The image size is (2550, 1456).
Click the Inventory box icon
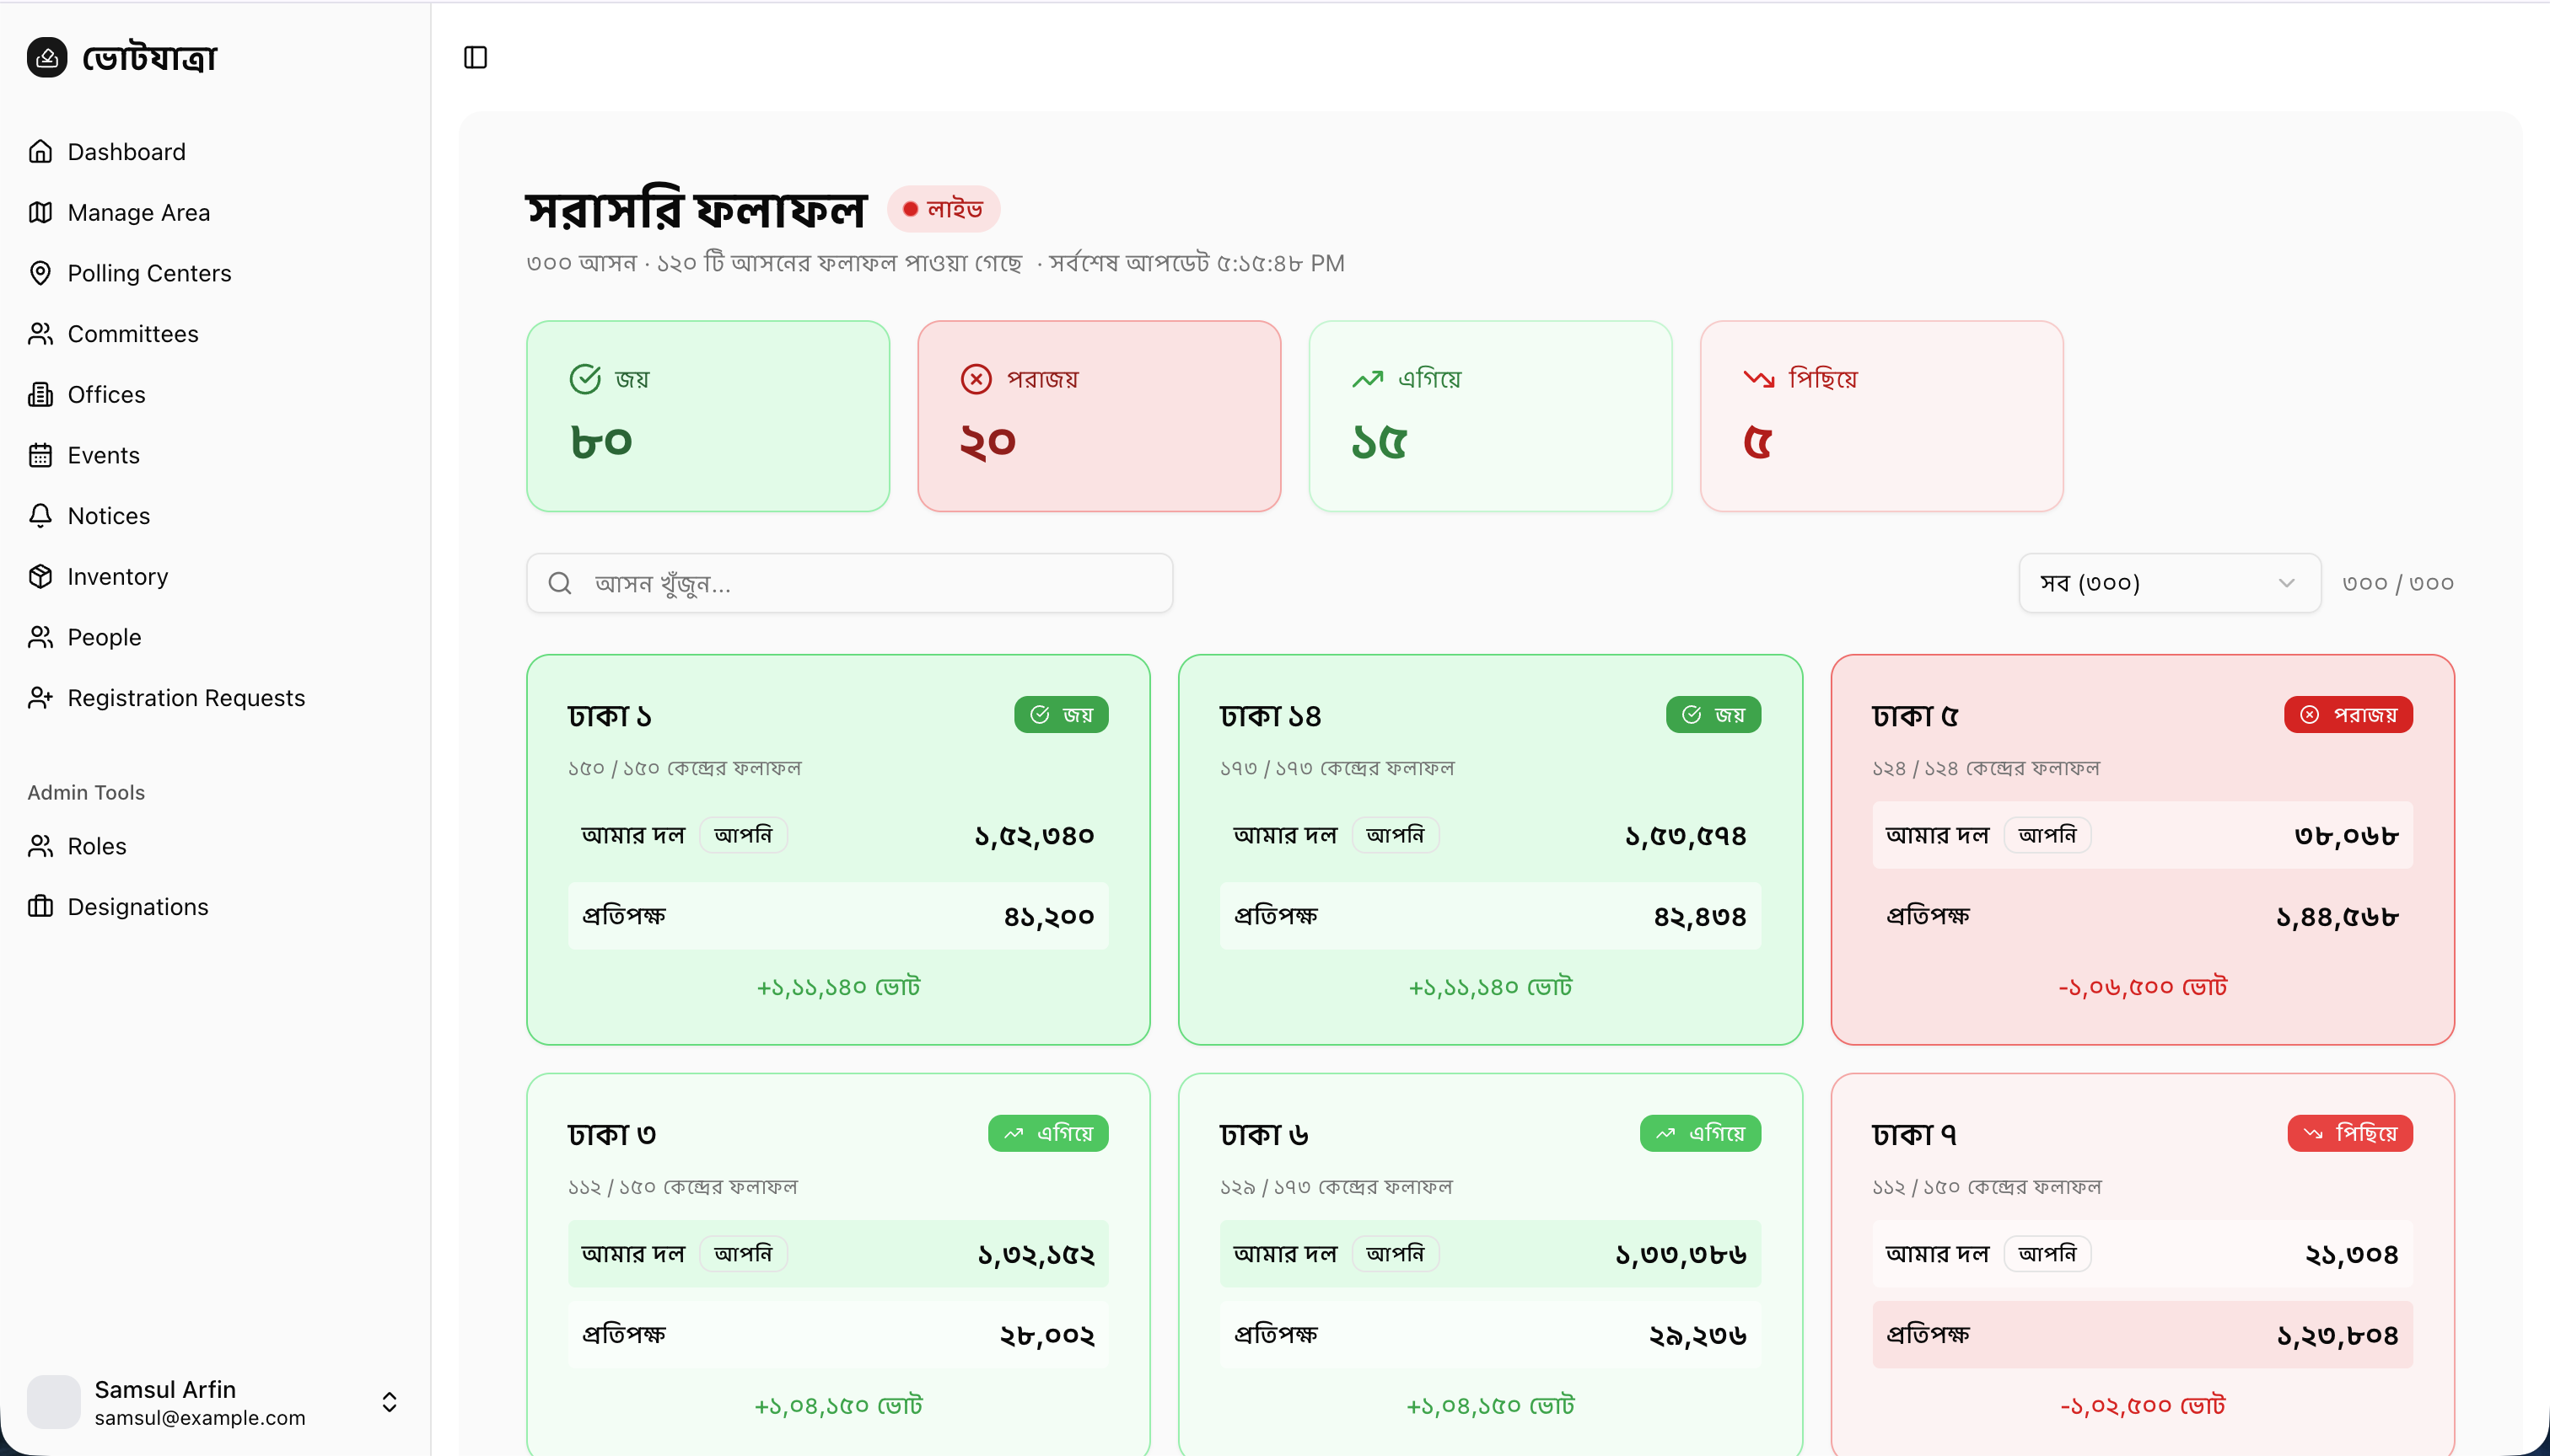(x=40, y=577)
